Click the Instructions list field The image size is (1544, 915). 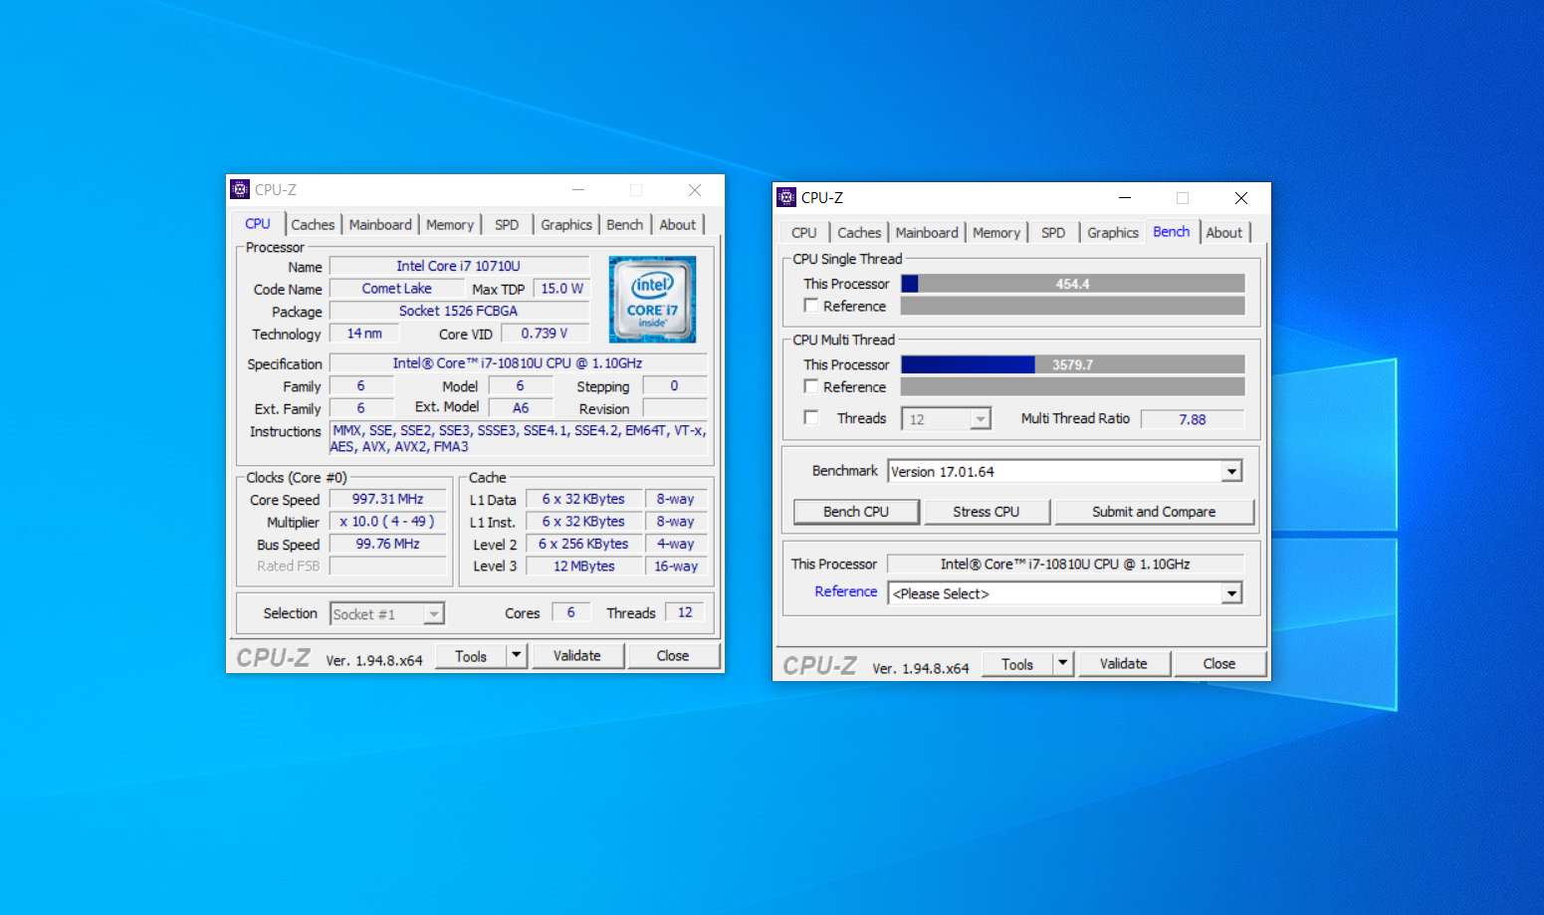coord(519,439)
